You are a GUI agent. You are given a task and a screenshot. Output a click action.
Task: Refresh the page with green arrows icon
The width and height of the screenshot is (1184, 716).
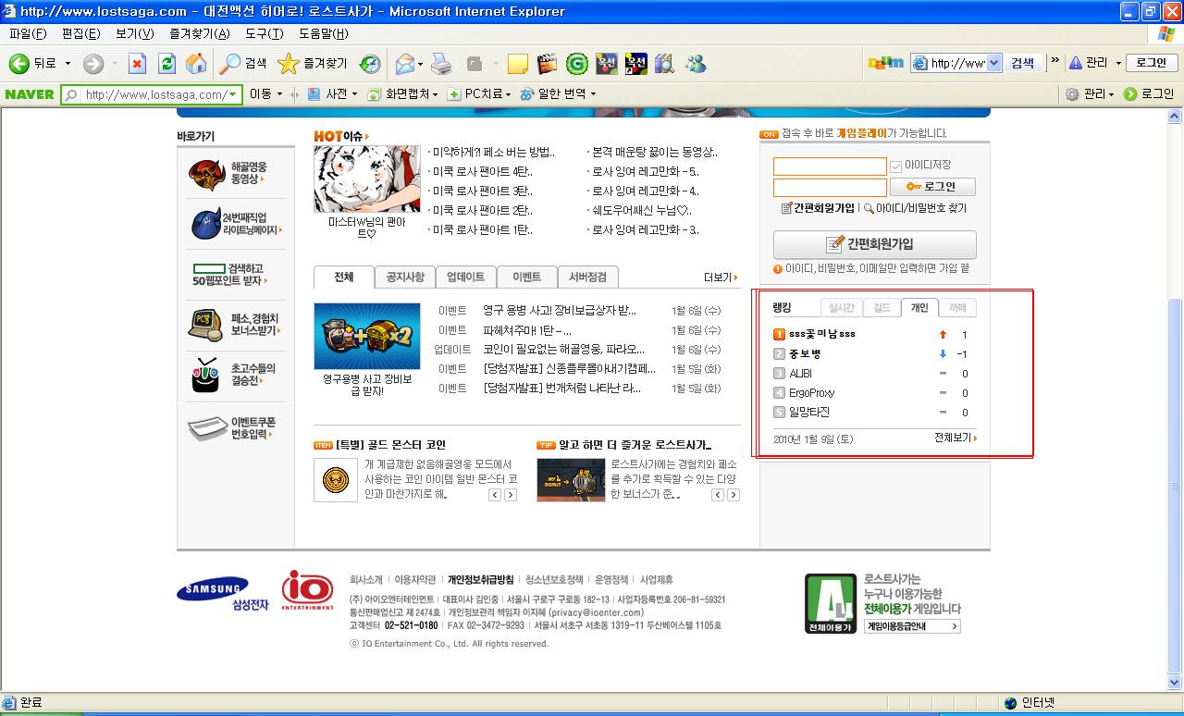click(166, 63)
